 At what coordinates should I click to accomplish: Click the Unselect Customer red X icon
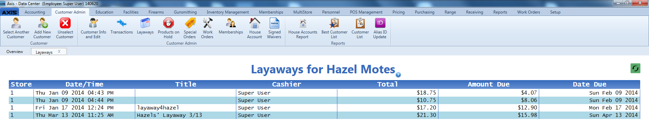[65, 23]
